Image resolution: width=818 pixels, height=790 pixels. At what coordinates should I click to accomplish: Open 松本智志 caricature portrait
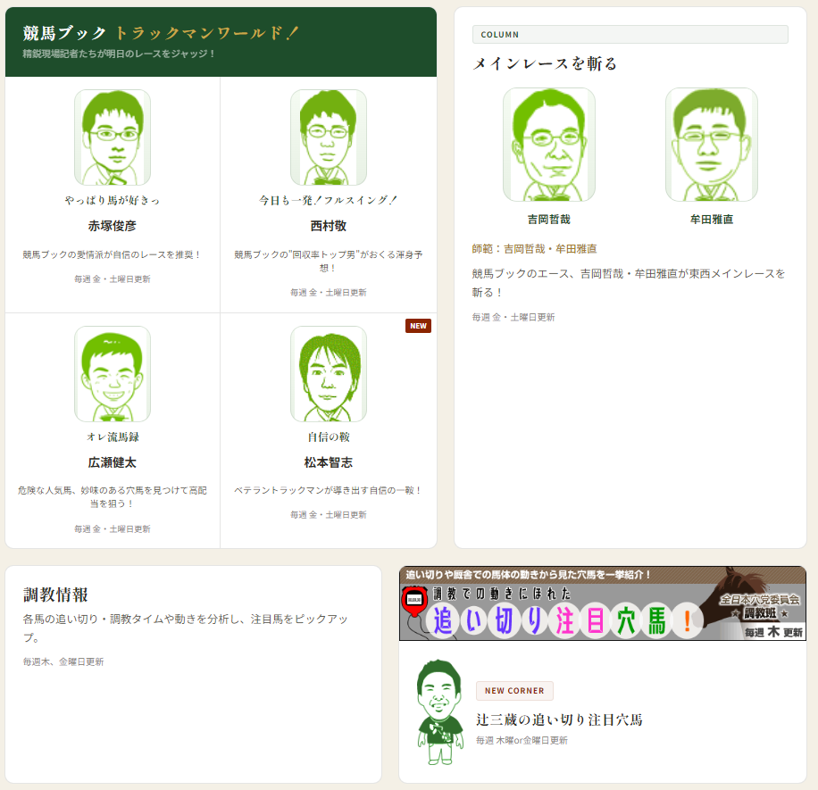[x=328, y=374]
